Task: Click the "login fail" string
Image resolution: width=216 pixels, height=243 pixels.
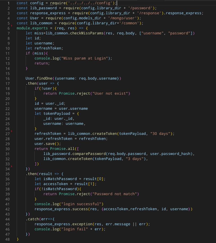Action: tap(74, 229)
